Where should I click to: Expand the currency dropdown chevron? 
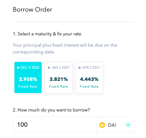(128, 125)
